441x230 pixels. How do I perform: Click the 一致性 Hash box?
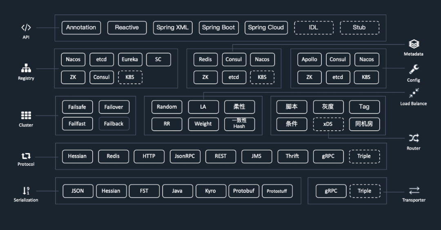[x=239, y=124]
